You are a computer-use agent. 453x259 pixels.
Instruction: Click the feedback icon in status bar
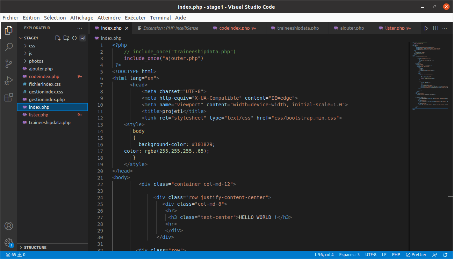coord(435,255)
